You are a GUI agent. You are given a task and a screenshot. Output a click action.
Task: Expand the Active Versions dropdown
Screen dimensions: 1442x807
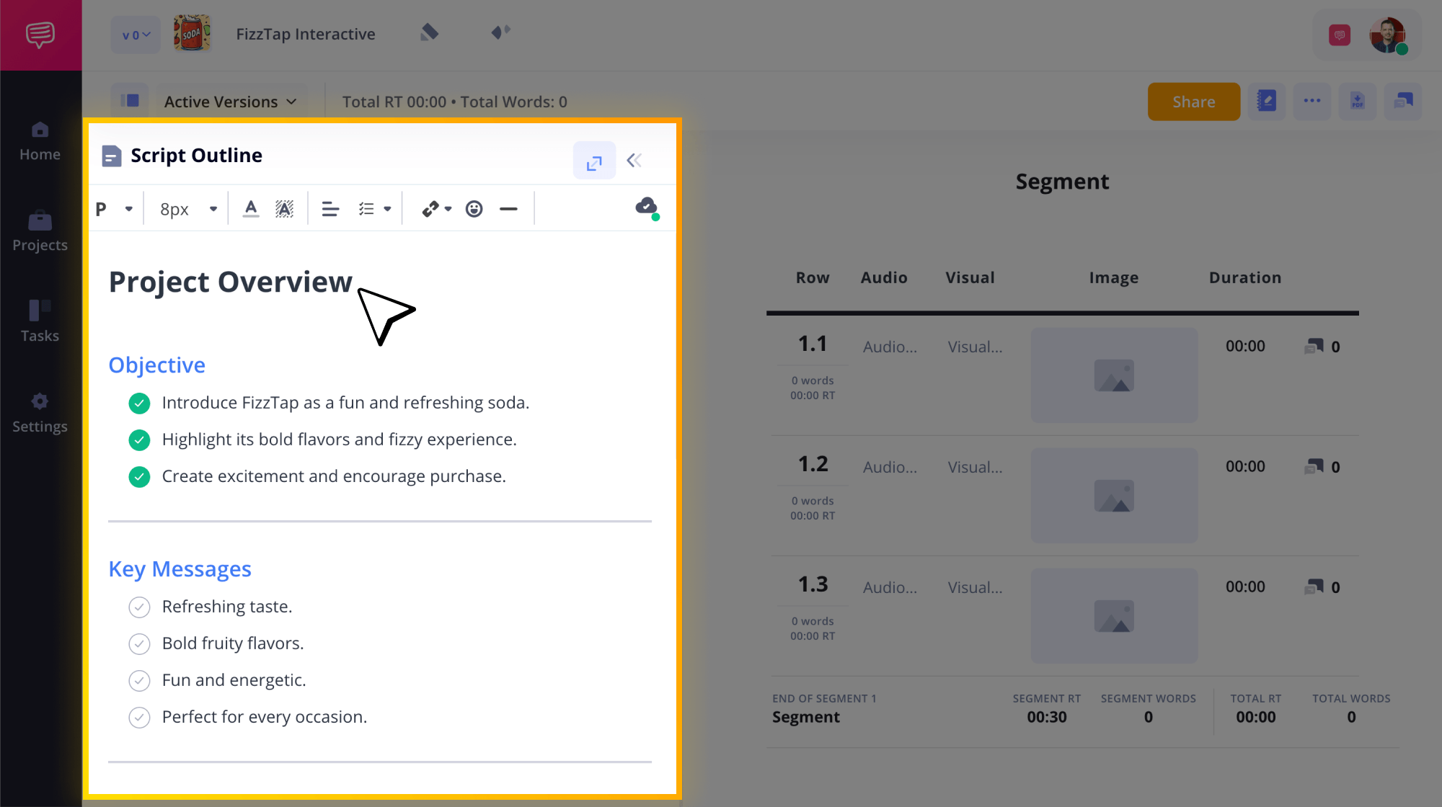(x=230, y=102)
